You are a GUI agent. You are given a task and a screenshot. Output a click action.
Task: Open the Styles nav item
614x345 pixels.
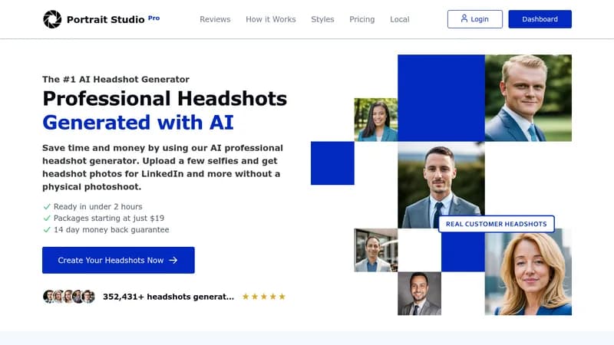click(x=322, y=19)
